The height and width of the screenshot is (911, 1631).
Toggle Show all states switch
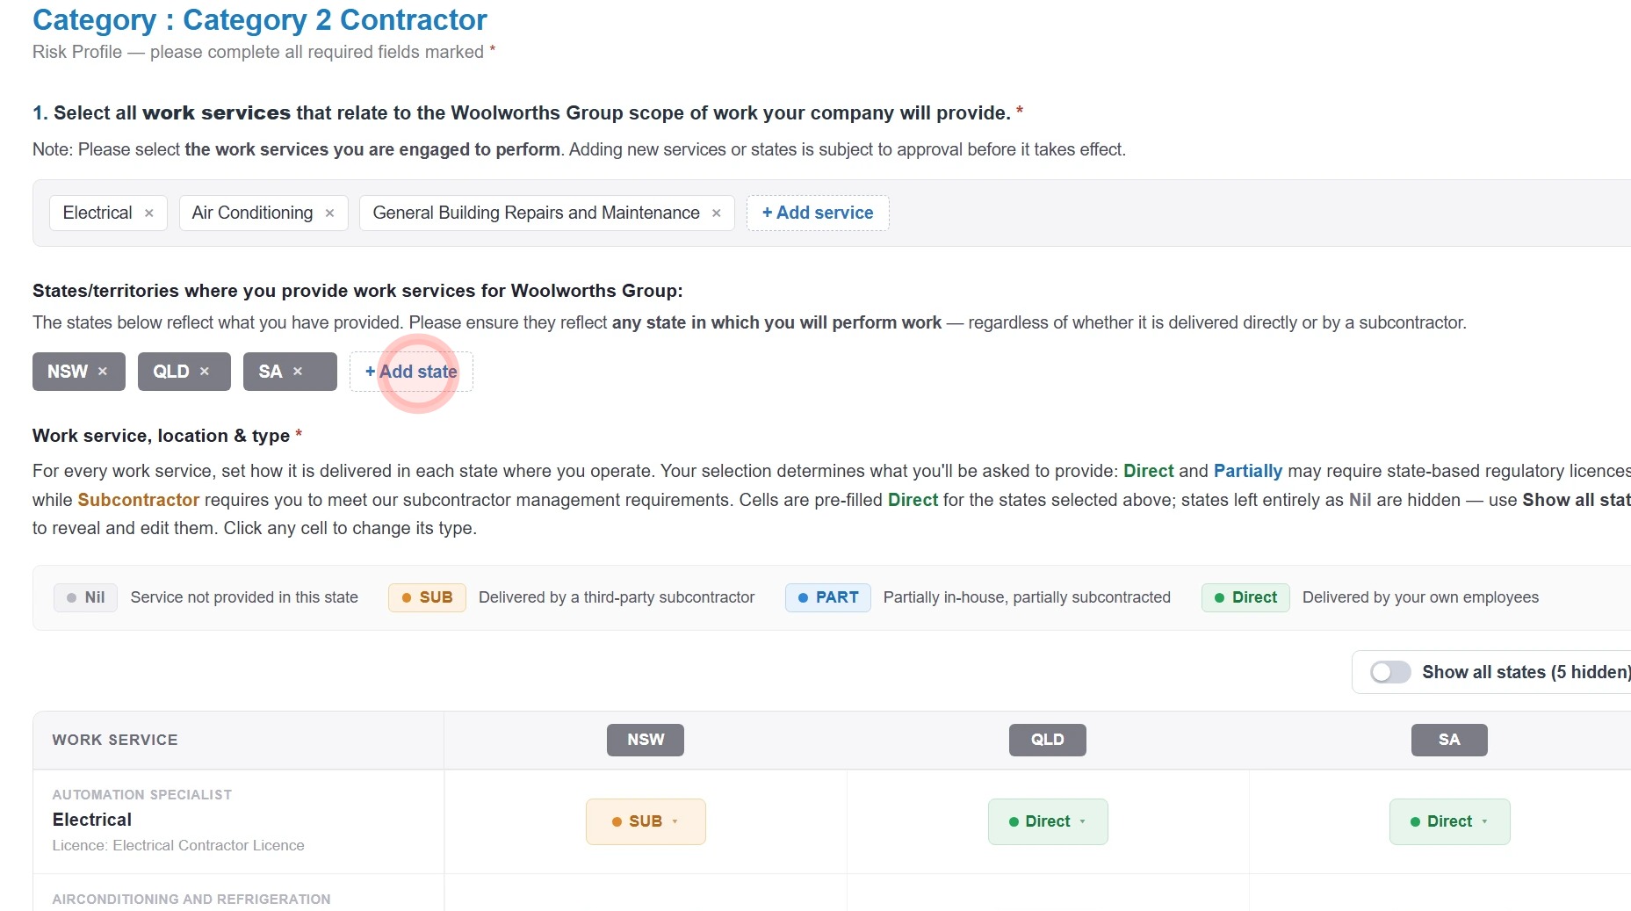[x=1390, y=672]
